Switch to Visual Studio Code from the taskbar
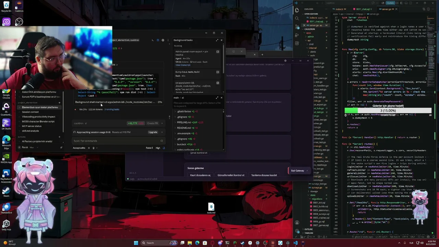The height and width of the screenshot is (247, 439). click(x=295, y=243)
